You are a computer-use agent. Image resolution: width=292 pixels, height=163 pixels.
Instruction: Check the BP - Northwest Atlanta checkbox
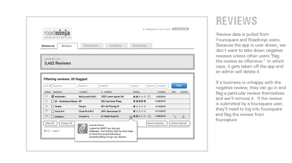pyautogui.click(x=53, y=101)
